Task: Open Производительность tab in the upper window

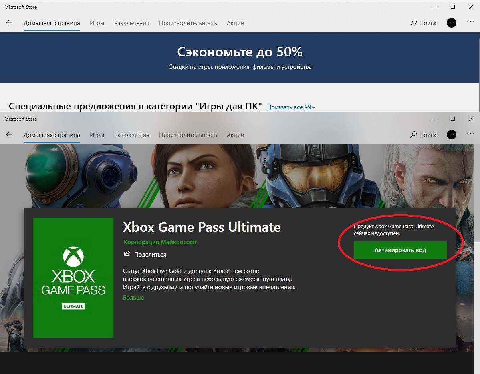Action: pos(188,23)
